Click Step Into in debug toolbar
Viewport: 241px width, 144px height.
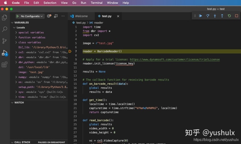[215, 16]
